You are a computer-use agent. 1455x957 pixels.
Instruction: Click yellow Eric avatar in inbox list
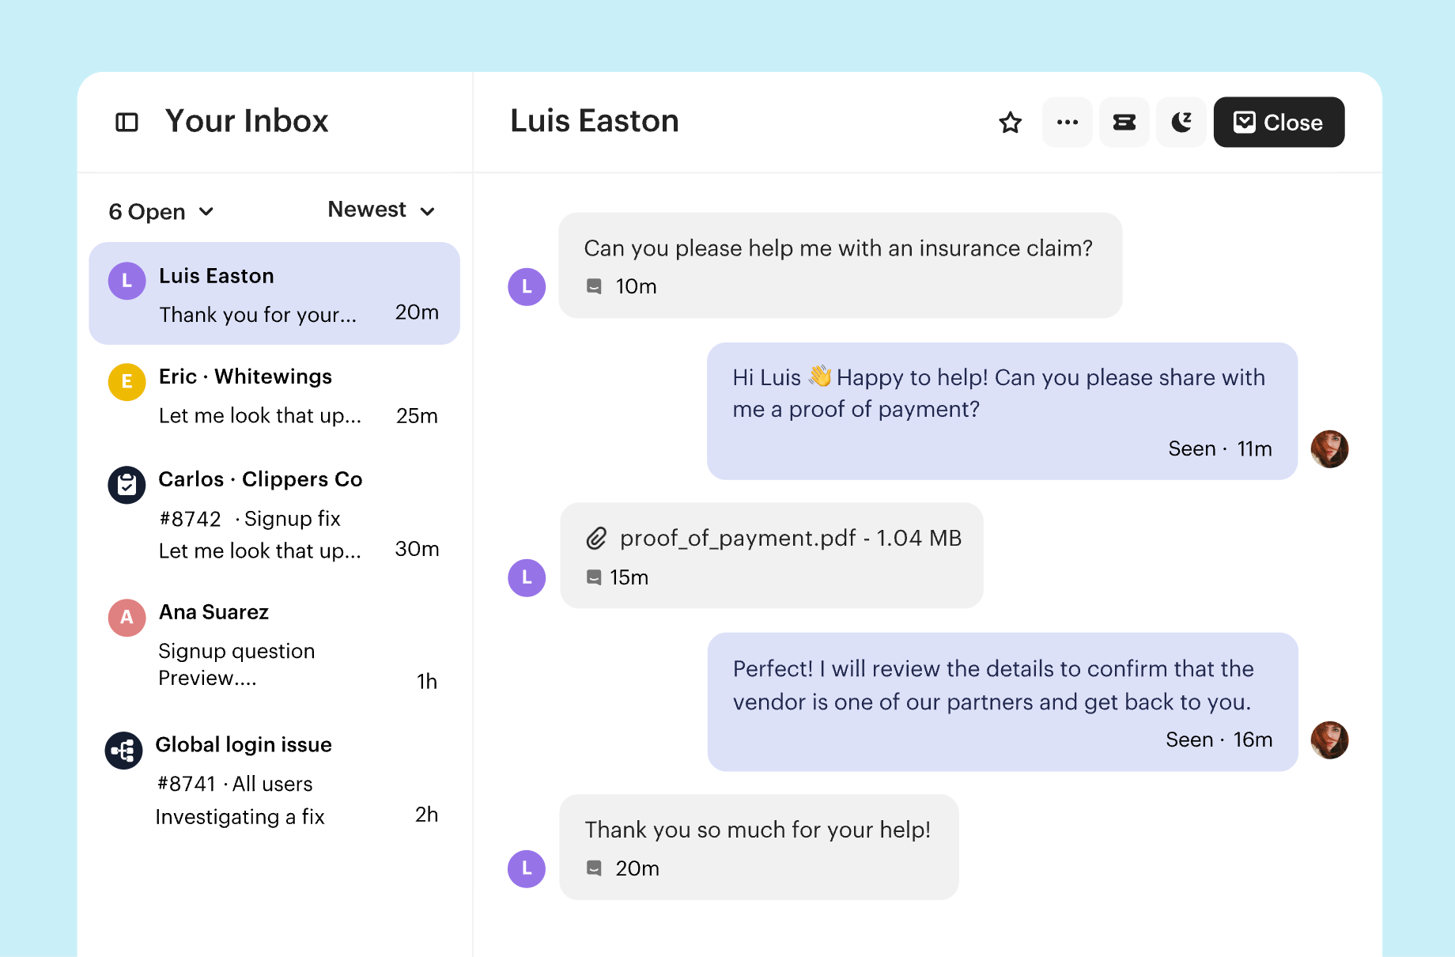127,382
